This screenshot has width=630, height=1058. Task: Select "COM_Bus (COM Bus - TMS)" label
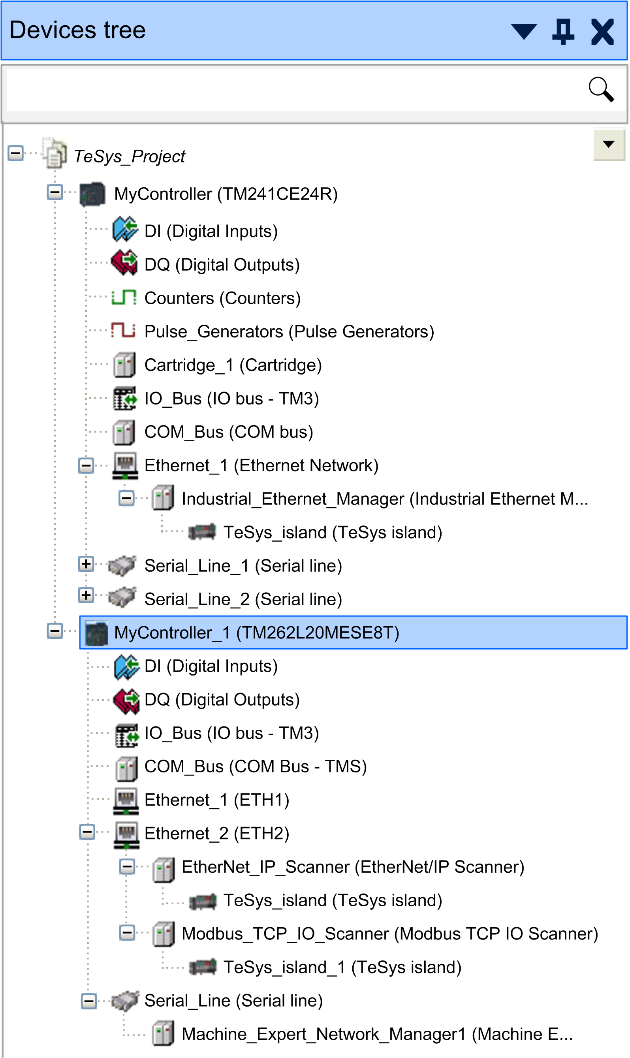256,767
